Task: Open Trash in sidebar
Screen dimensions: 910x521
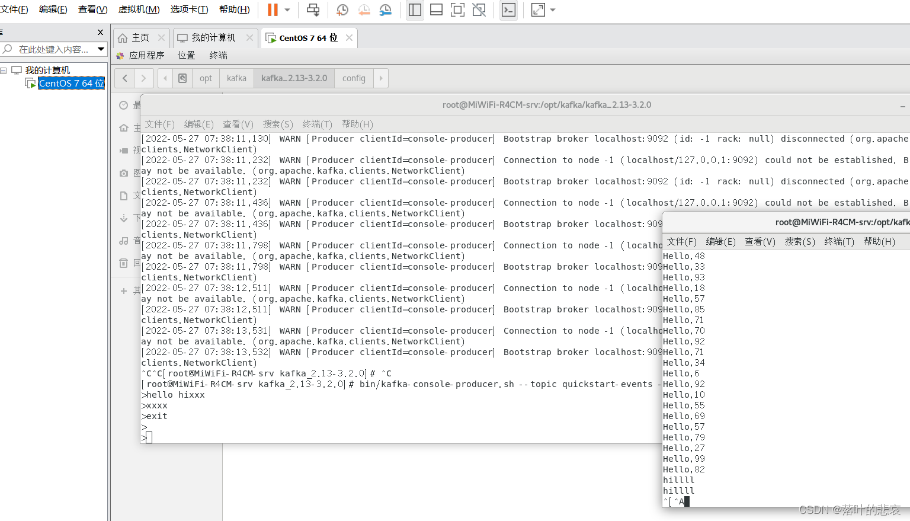Action: 124,263
